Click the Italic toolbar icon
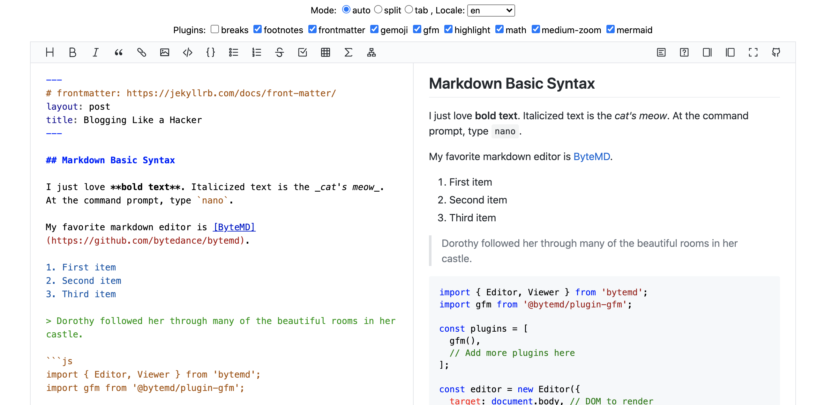833x405 pixels. click(x=95, y=52)
